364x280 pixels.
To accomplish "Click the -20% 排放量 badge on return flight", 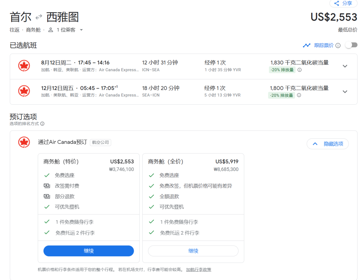I will tap(281, 95).
